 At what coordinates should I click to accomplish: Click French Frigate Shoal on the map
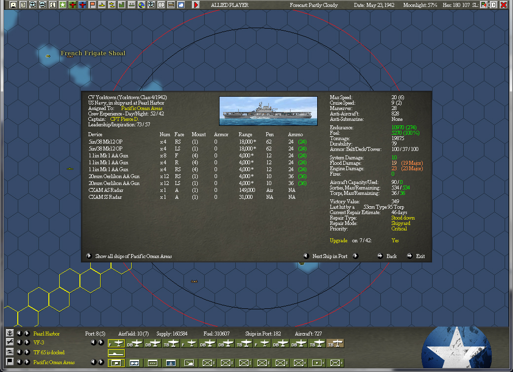tap(93, 53)
